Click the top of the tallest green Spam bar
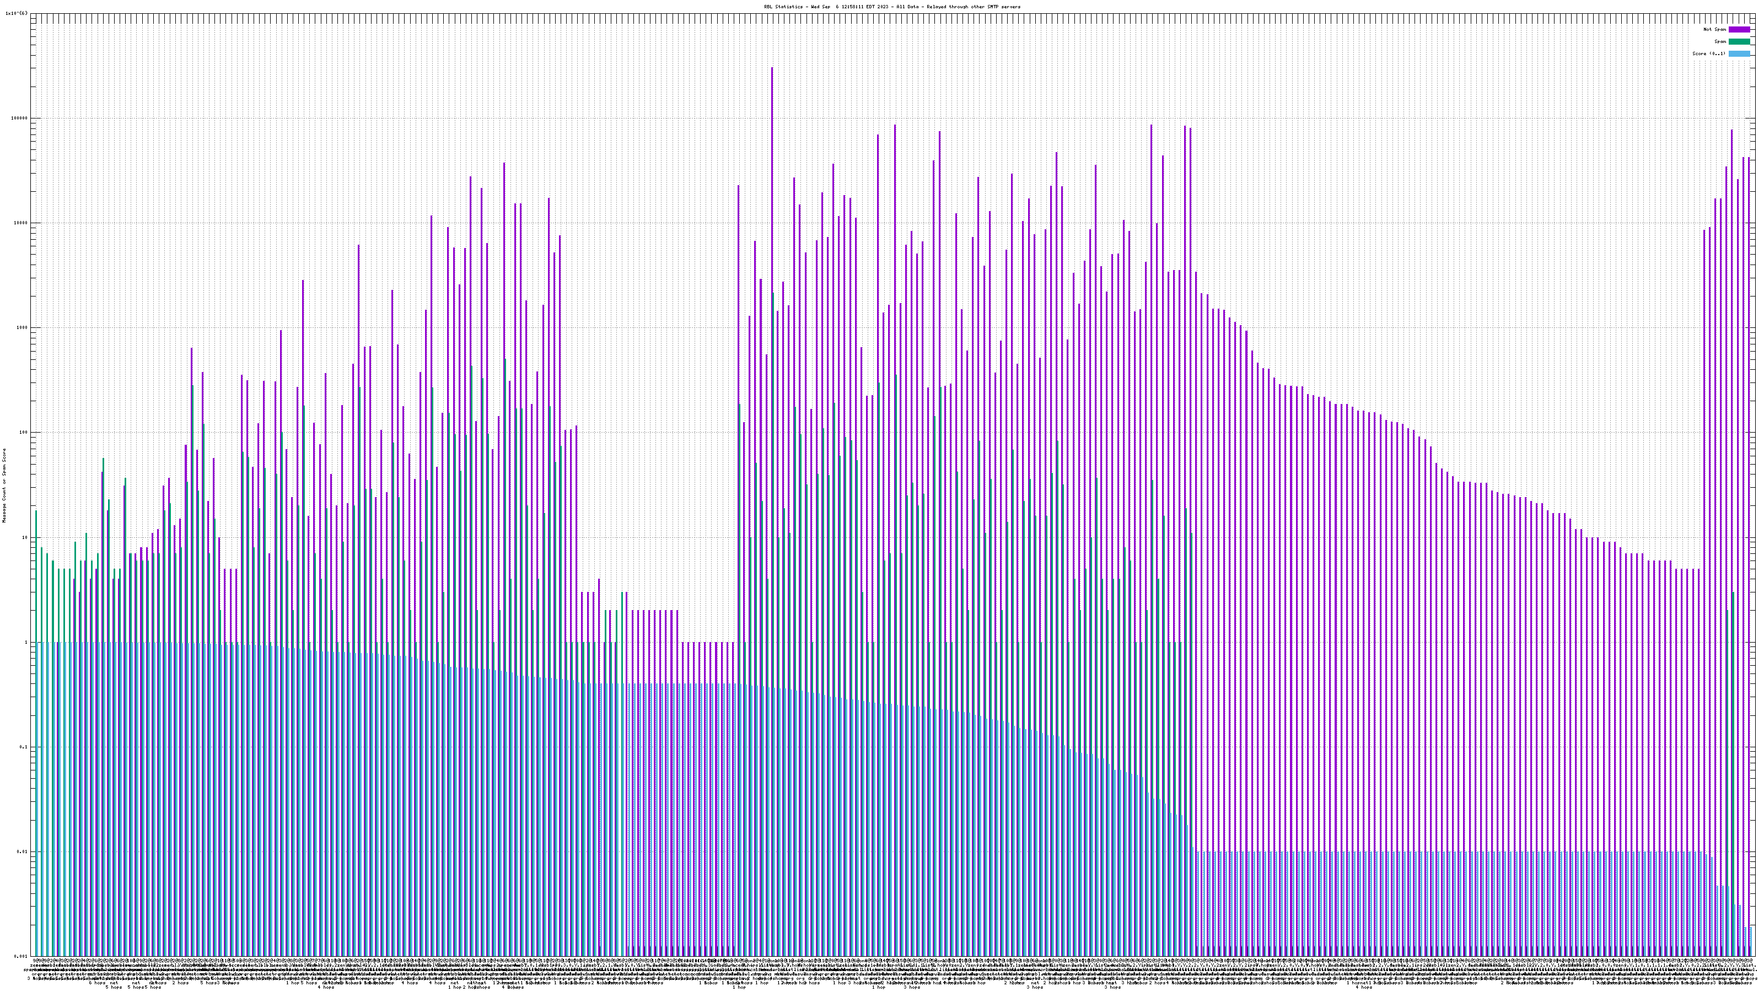The image size is (1764, 992). [x=773, y=294]
